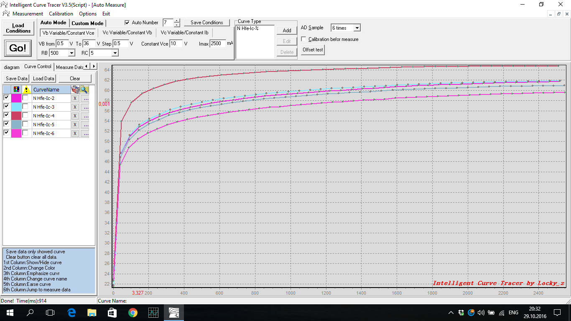This screenshot has height=321, width=571.
Task: Open the Measurement menu
Action: tap(28, 14)
